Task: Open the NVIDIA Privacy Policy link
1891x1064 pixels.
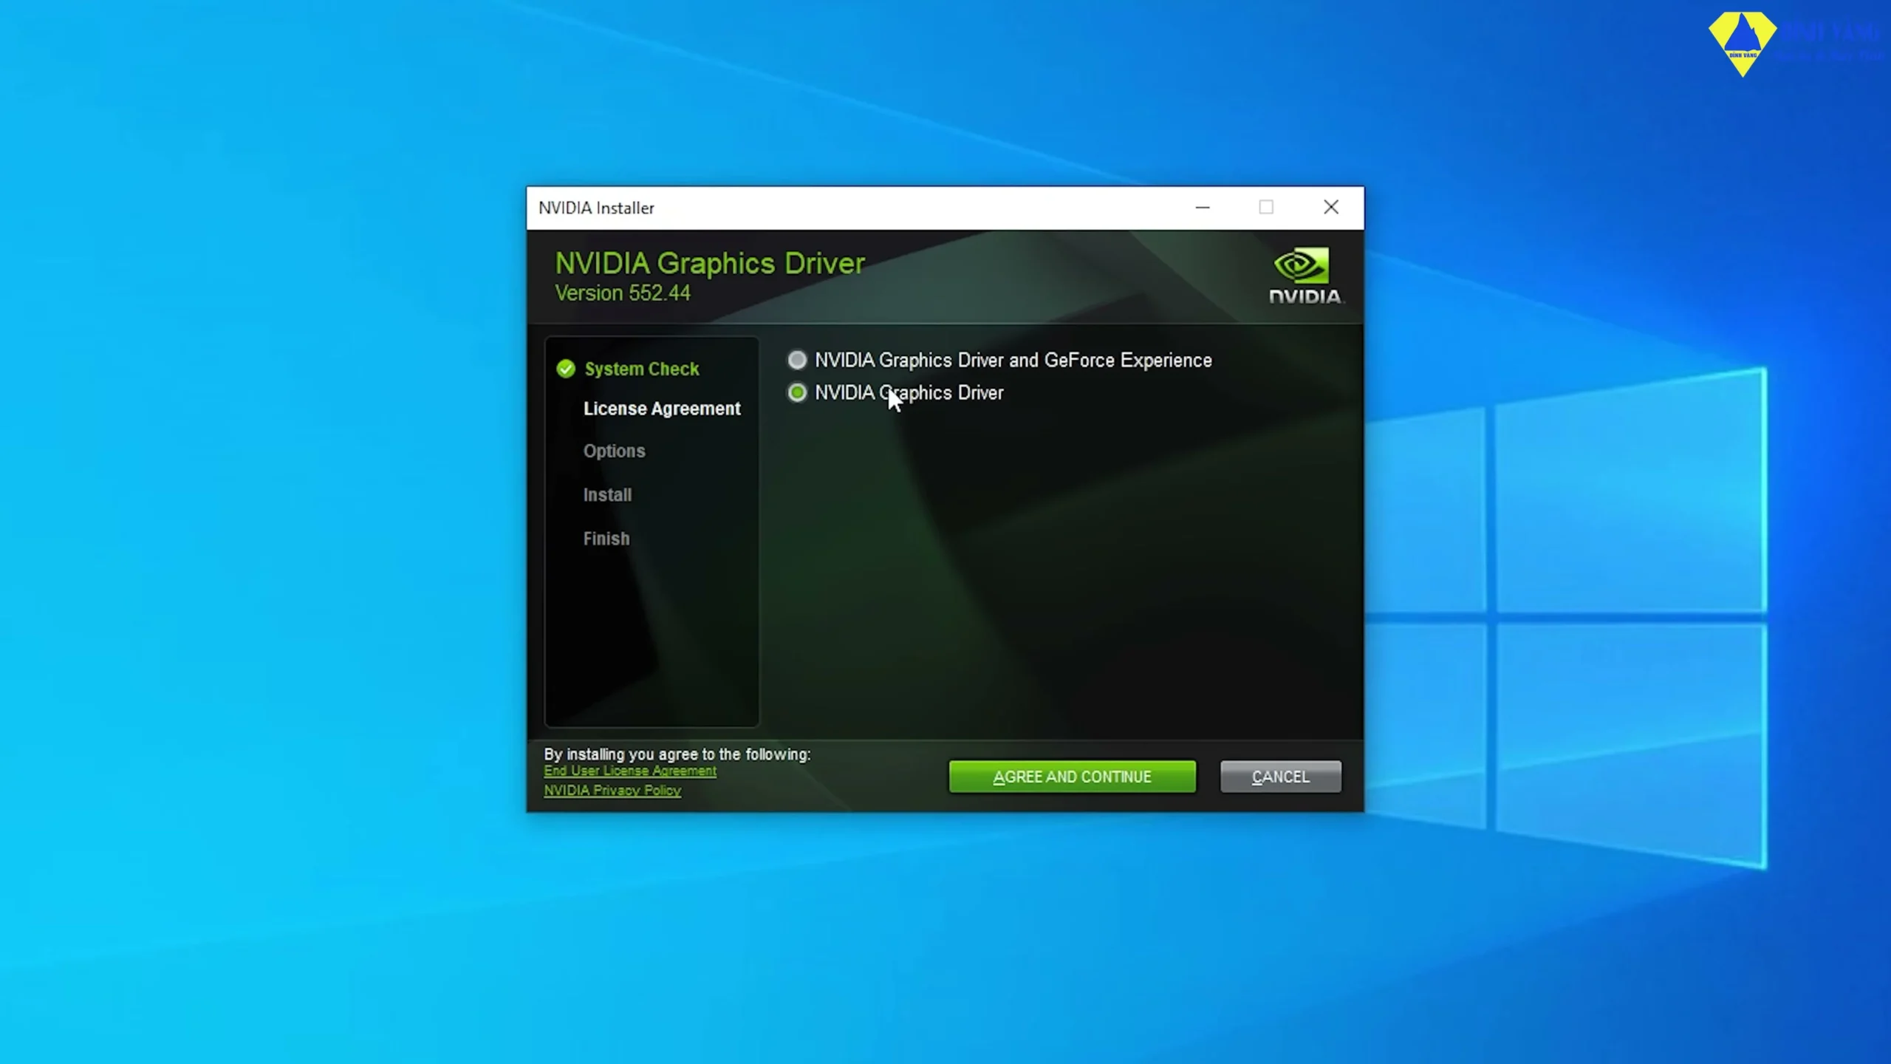Action: pyautogui.click(x=612, y=790)
